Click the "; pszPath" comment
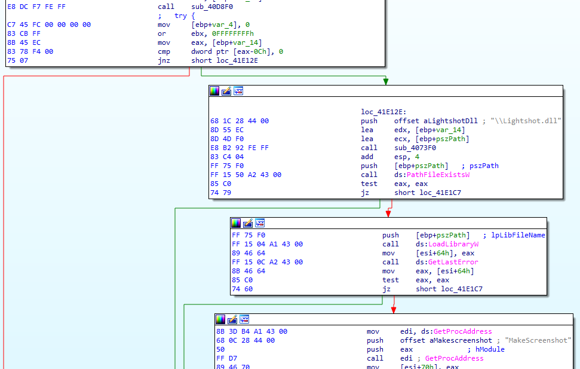 click(480, 166)
